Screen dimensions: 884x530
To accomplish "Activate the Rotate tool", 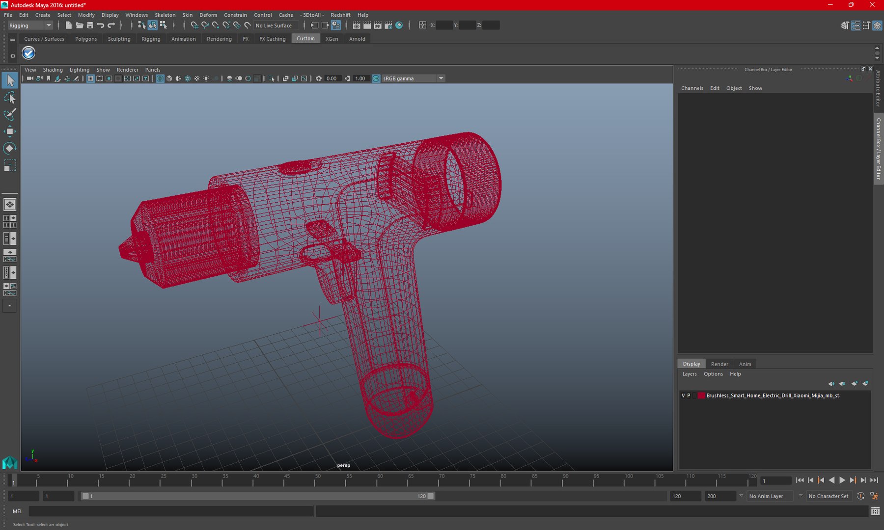I will 10,148.
